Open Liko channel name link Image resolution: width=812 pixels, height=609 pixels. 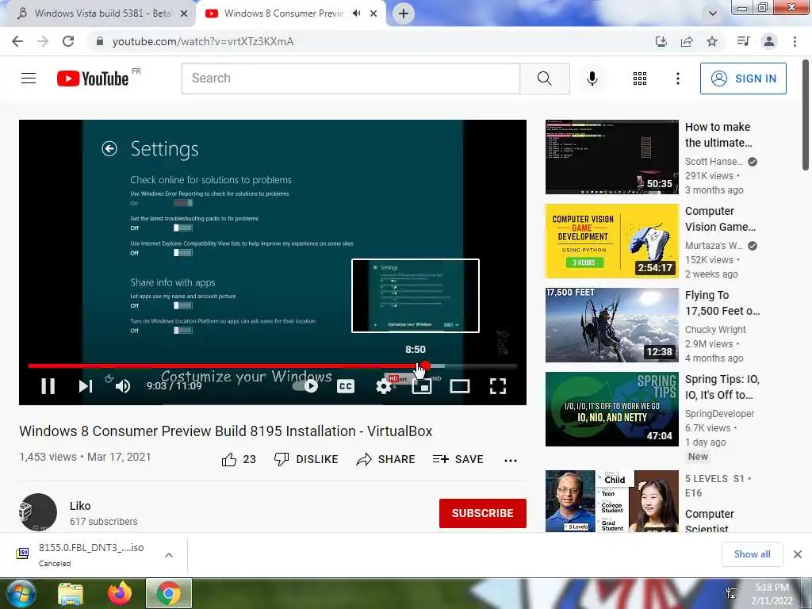pyautogui.click(x=80, y=506)
